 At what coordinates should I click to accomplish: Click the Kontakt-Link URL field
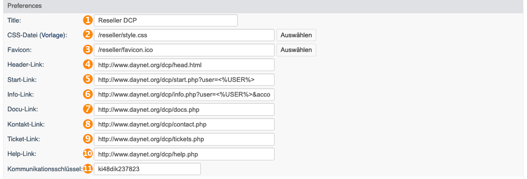point(184,124)
